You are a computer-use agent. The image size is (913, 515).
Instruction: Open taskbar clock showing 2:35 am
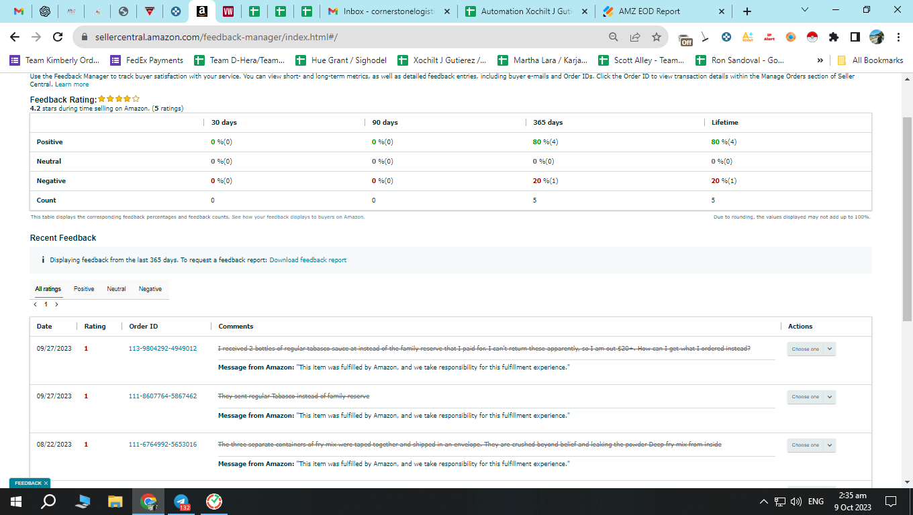pos(853,502)
